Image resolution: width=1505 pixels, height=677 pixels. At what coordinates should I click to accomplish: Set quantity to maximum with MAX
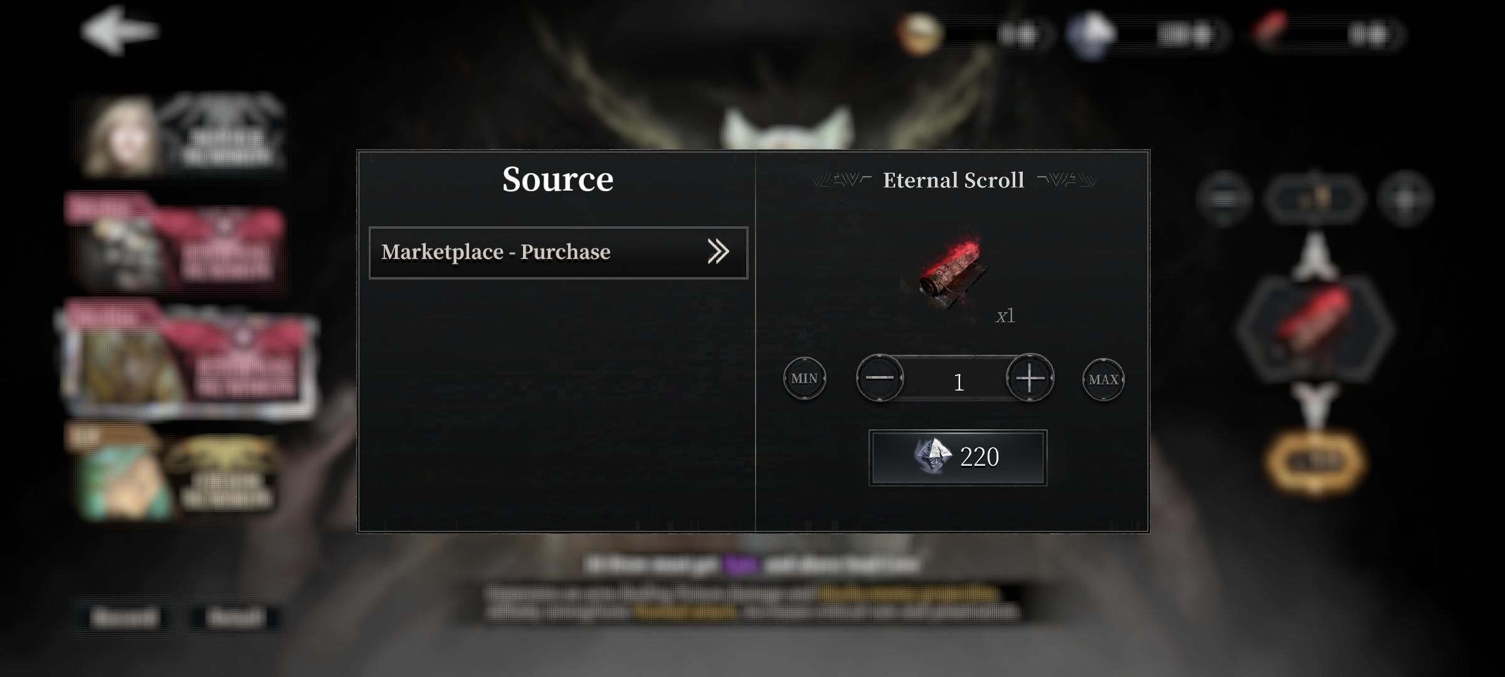click(x=1104, y=379)
